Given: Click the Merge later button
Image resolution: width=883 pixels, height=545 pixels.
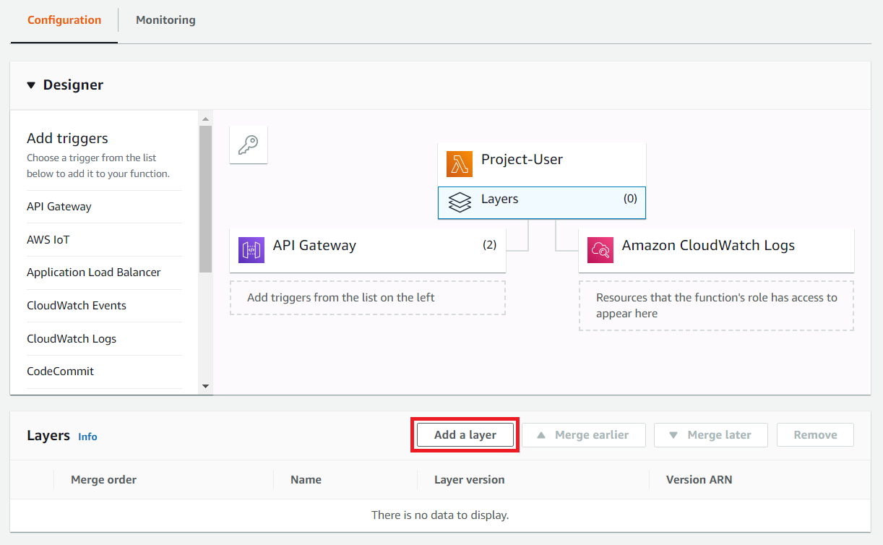Looking at the screenshot, I should pos(711,435).
